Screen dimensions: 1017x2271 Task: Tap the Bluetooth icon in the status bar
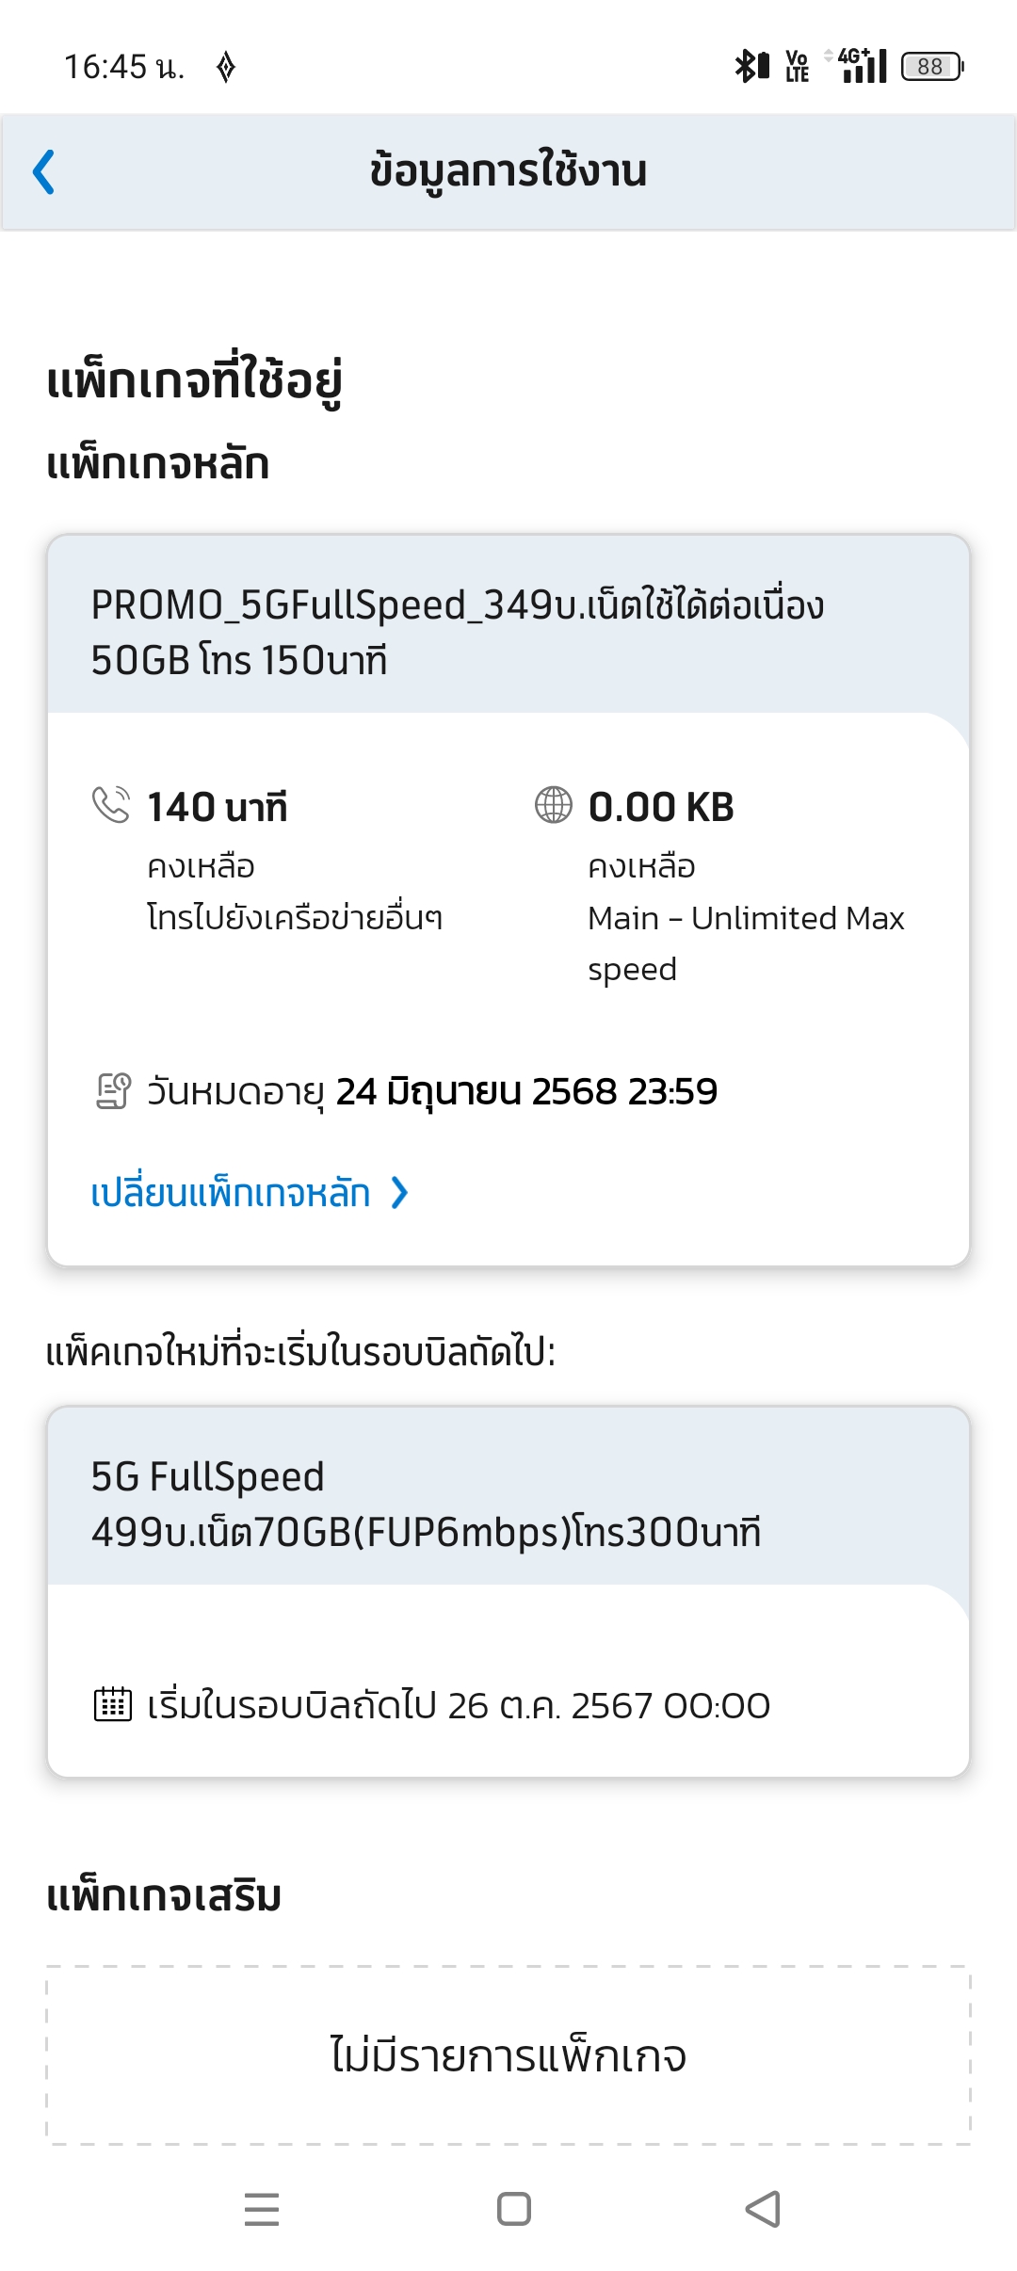pos(752,66)
